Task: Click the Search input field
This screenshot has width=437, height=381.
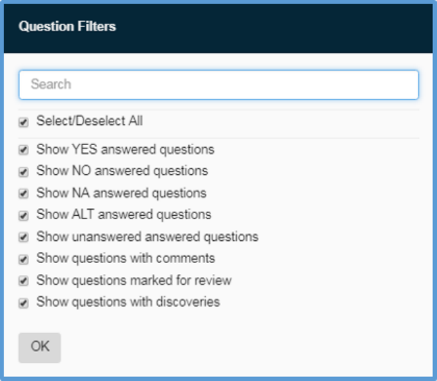Action: click(218, 85)
